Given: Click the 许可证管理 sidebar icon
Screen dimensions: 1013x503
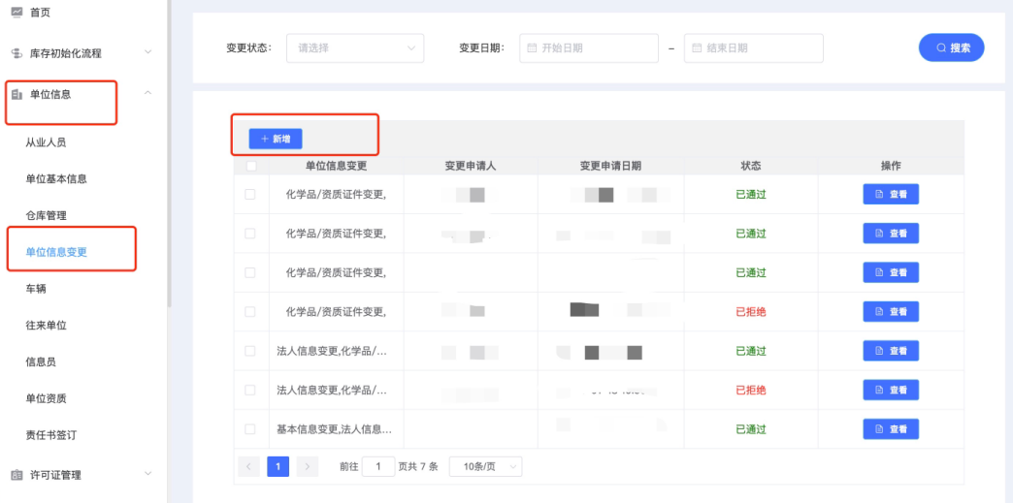Looking at the screenshot, I should point(16,475).
